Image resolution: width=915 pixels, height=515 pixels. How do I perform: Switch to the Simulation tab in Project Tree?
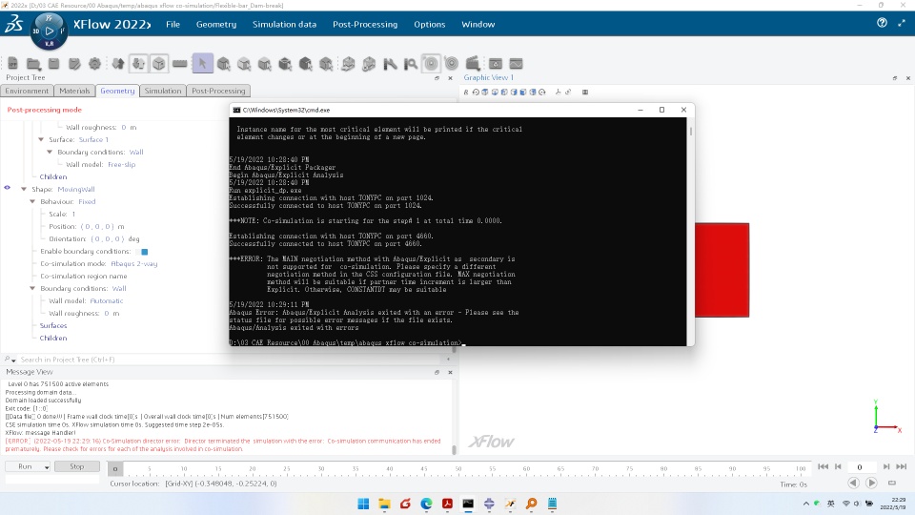[x=163, y=91]
